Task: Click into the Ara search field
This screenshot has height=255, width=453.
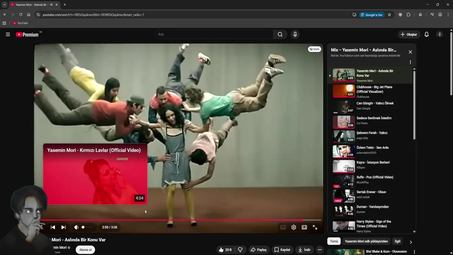Action: tap(214, 34)
